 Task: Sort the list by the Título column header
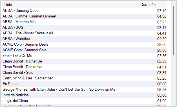click(x=70, y=5)
